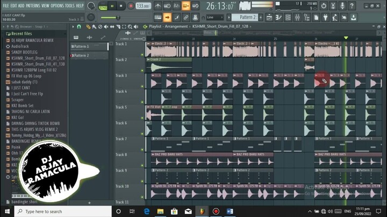Viewport: 387px width, 217px height.
Task: Toggle the orange auto-scroll arrow button
Action: click(167, 17)
